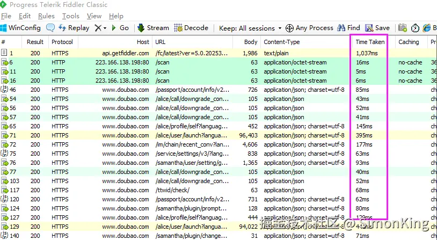
Task: Open the File menu
Action: [6, 16]
